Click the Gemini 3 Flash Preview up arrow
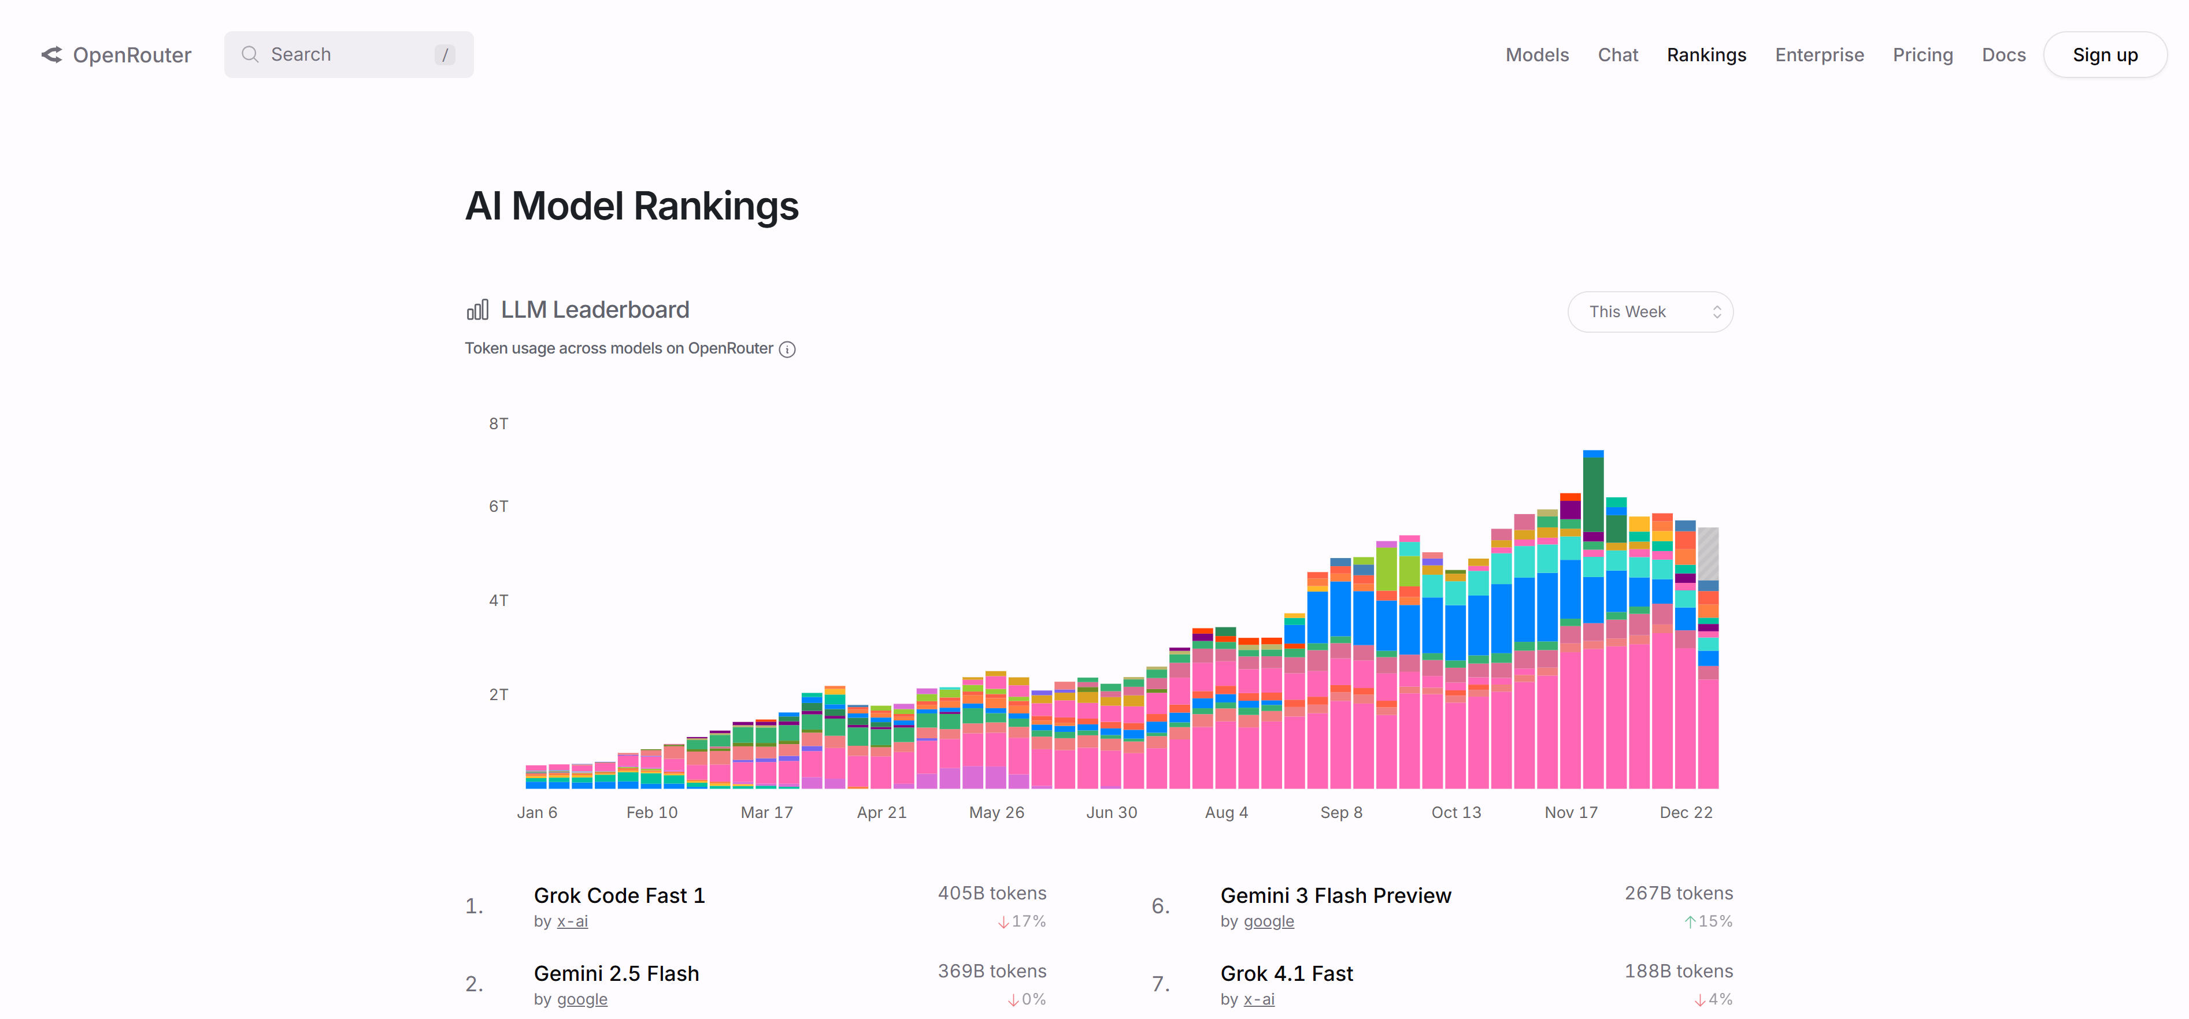This screenshot has width=2189, height=1019. [x=1690, y=922]
